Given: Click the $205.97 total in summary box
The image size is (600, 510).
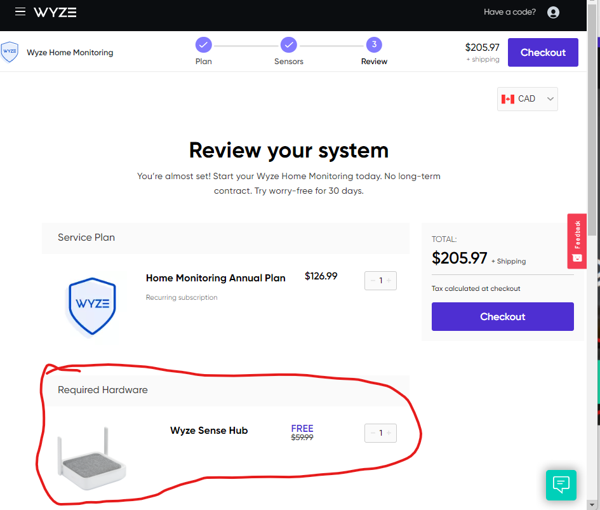Looking at the screenshot, I should (459, 258).
